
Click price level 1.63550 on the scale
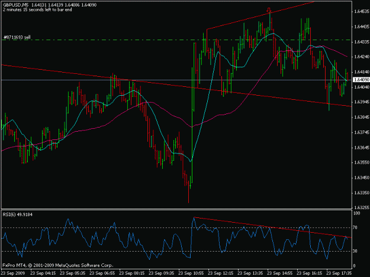(361, 162)
